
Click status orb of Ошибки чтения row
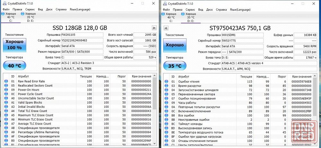click(166, 81)
